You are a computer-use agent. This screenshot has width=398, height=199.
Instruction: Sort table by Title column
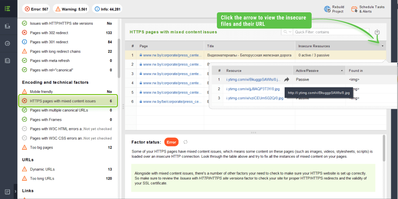(250, 46)
